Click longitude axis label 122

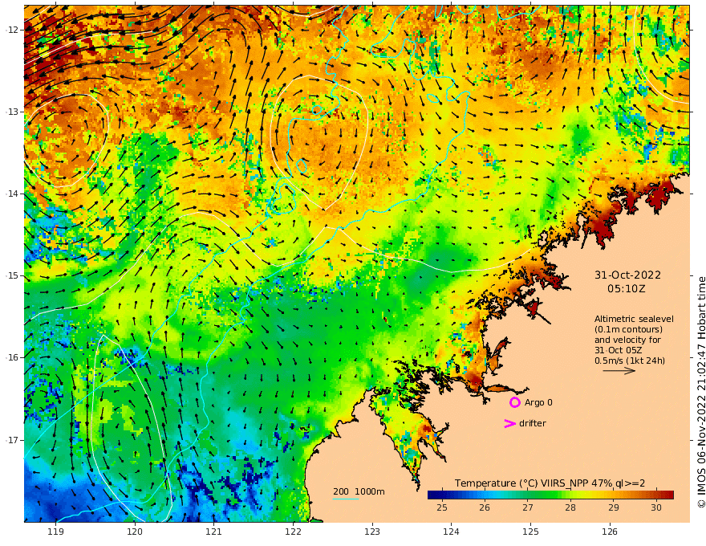[x=293, y=532]
